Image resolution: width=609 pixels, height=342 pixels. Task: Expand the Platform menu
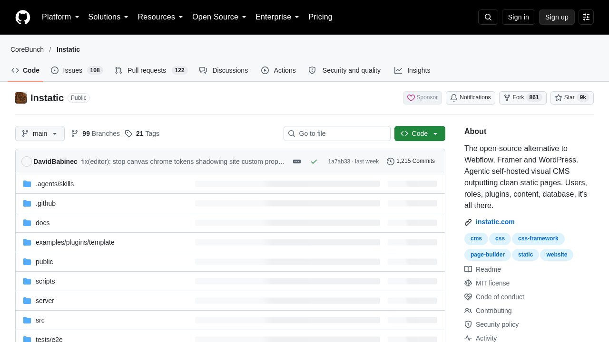coord(60,17)
